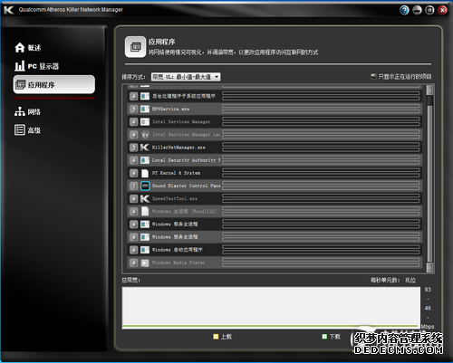Select the SpeedTestTool.exe row name

175,198
